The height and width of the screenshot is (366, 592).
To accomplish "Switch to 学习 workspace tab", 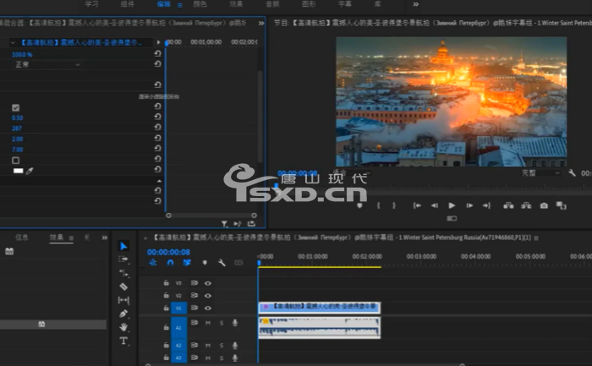I will pos(91,4).
